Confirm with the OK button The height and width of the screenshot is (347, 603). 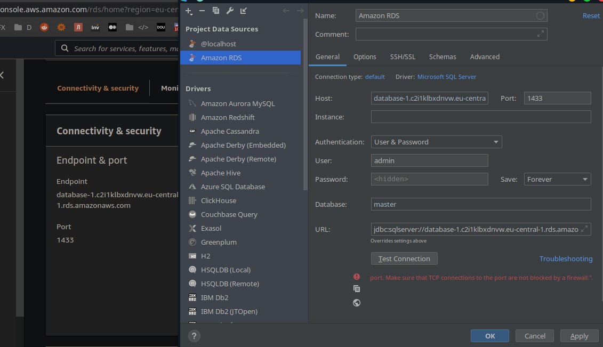coord(489,336)
